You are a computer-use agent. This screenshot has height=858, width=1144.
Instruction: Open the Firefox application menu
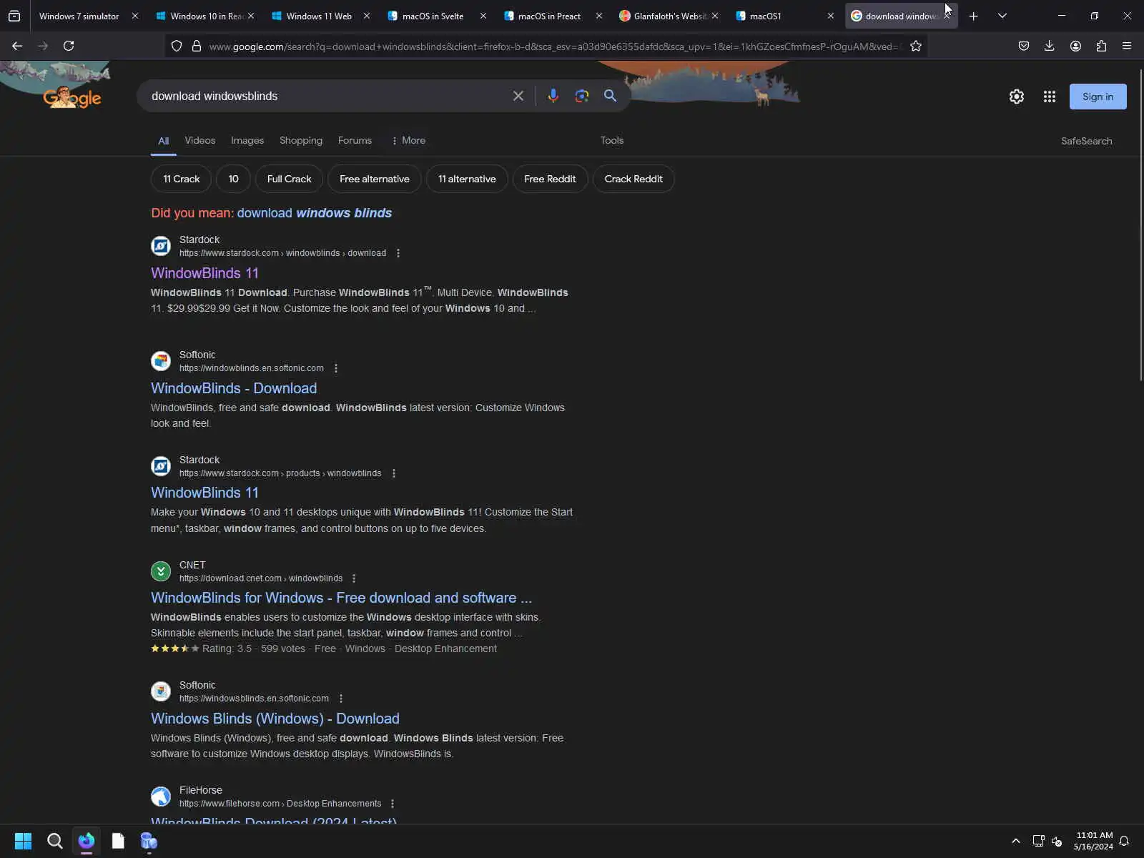(x=1127, y=46)
